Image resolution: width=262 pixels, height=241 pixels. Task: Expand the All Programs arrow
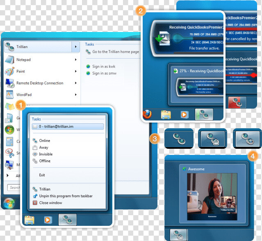pos(7,175)
